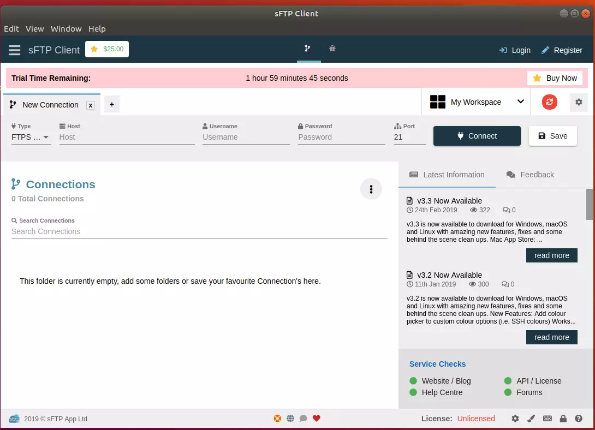This screenshot has height=430, width=595.
Task: Click the API / License service check
Action: click(533, 381)
